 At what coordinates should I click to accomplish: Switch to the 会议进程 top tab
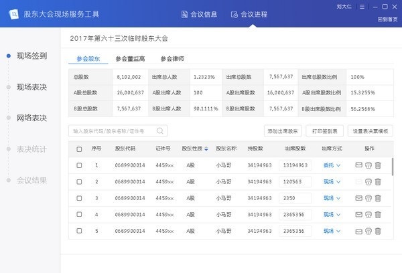[x=249, y=14]
